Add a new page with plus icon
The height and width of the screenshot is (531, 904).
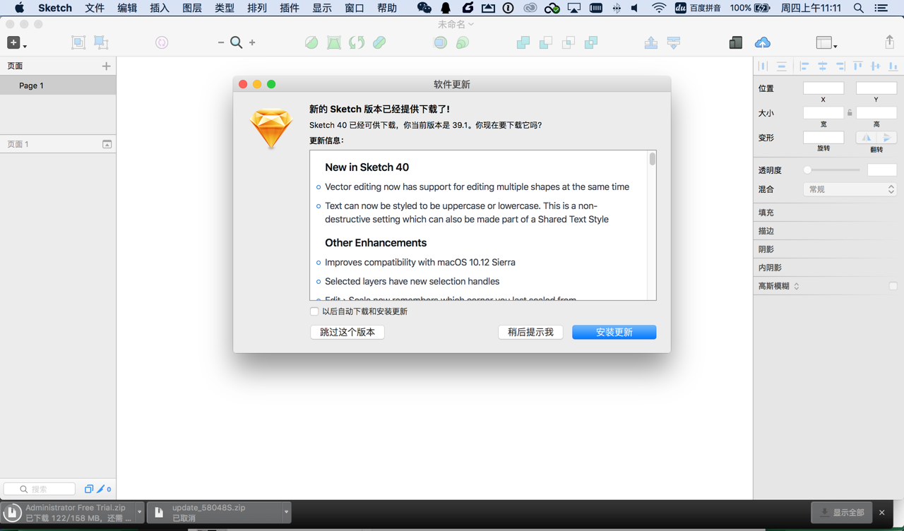tap(106, 66)
